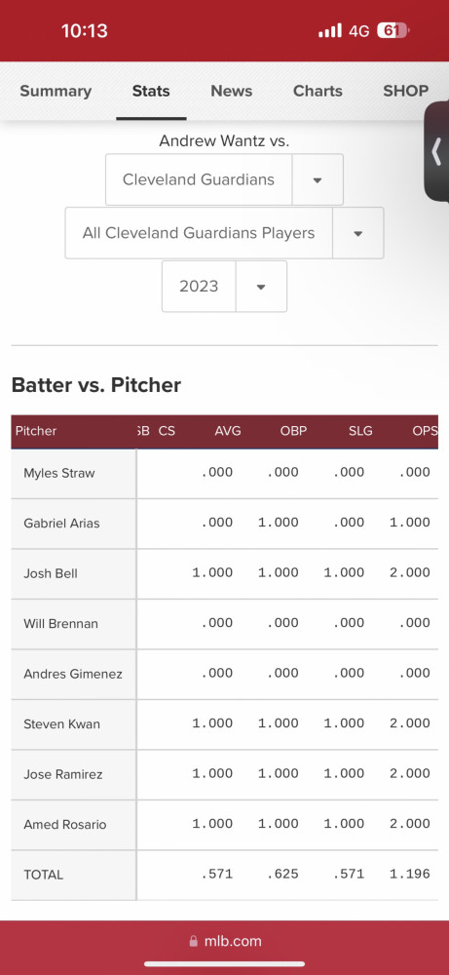Tap the side panel chevron handle
This screenshot has width=449, height=975.
(x=436, y=151)
